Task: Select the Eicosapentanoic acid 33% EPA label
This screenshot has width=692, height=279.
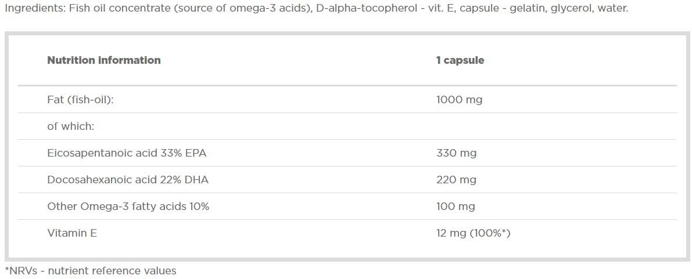Action: click(x=127, y=153)
